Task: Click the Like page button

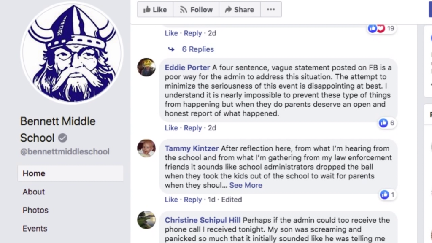Action: (155, 10)
